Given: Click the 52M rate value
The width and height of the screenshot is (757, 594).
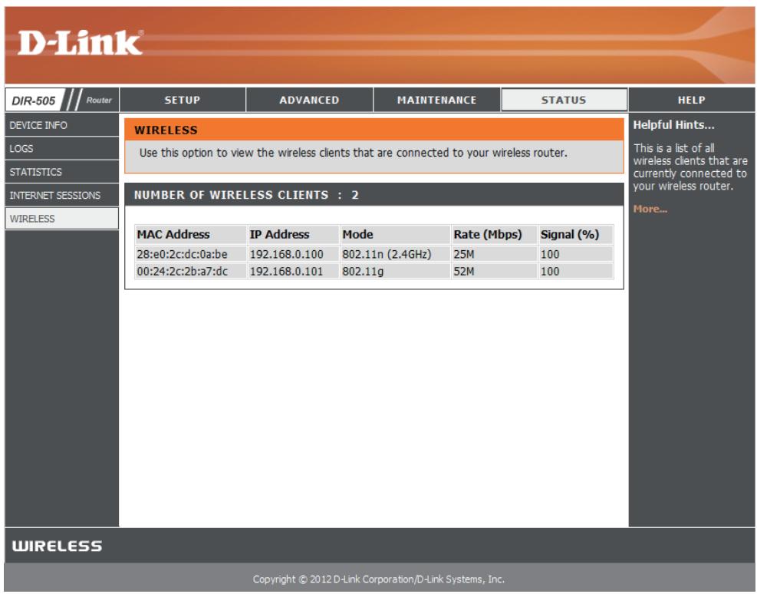Looking at the screenshot, I should click(x=463, y=272).
